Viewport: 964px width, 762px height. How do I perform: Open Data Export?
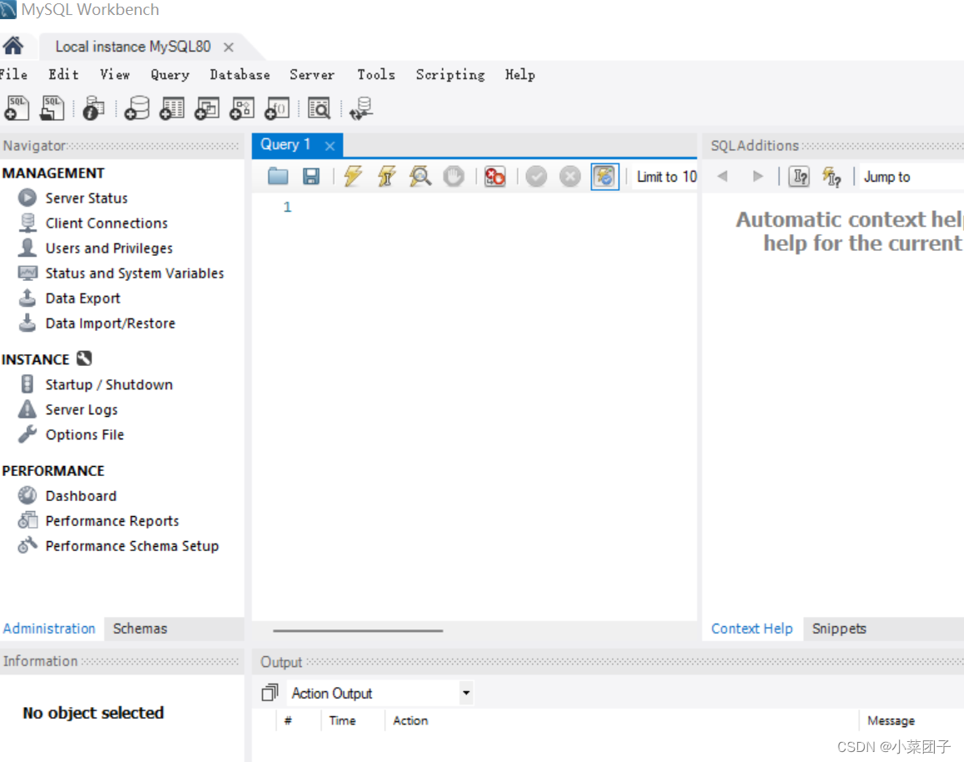click(x=83, y=298)
